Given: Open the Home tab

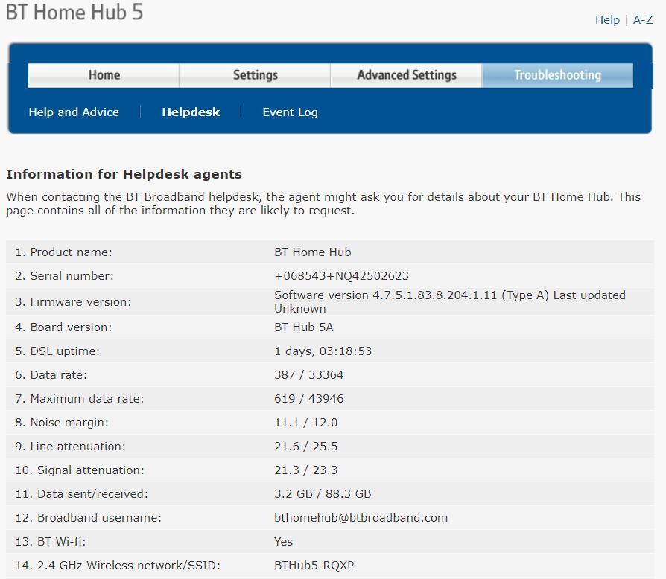Looking at the screenshot, I should click(x=104, y=75).
